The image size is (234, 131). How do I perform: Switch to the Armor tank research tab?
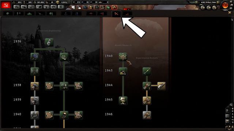[x=30, y=14]
